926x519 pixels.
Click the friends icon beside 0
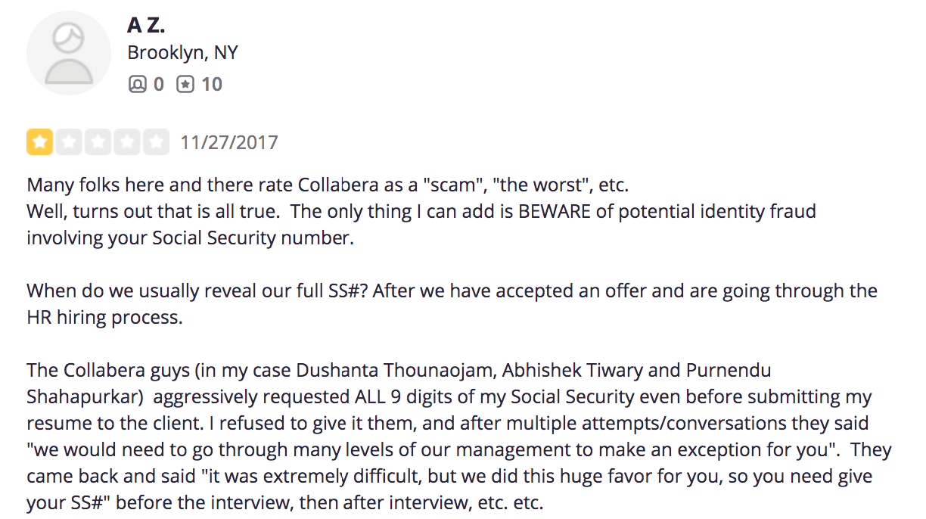[137, 84]
